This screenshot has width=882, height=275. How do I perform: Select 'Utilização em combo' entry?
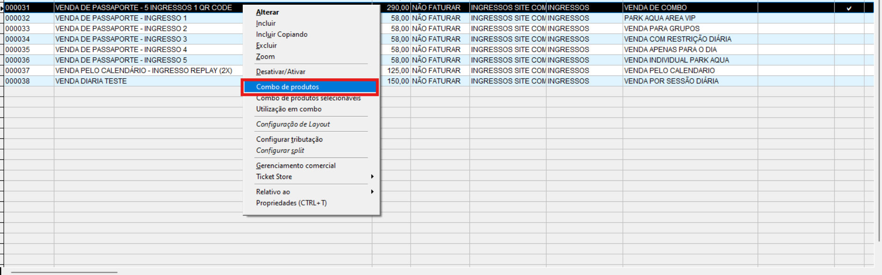[289, 109]
